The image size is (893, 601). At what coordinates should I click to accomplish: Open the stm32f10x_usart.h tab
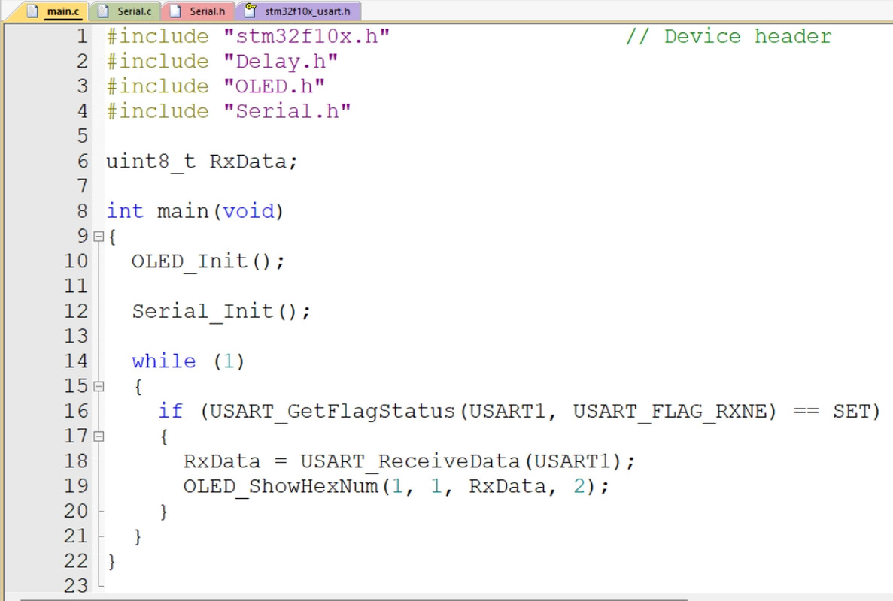[298, 11]
